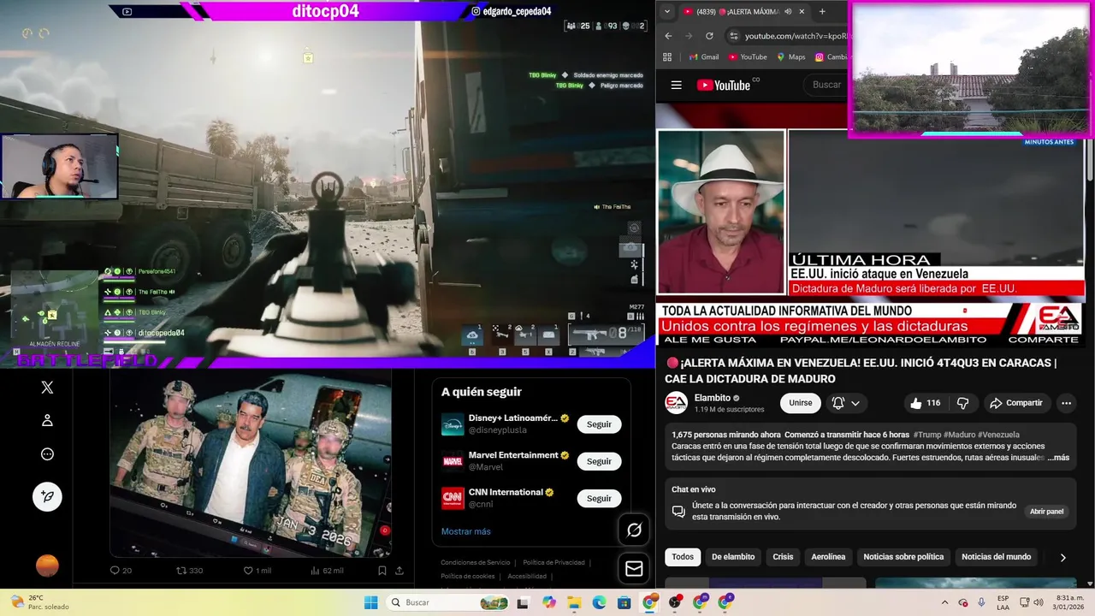Open the X profile person icon
1095x616 pixels.
(x=47, y=420)
